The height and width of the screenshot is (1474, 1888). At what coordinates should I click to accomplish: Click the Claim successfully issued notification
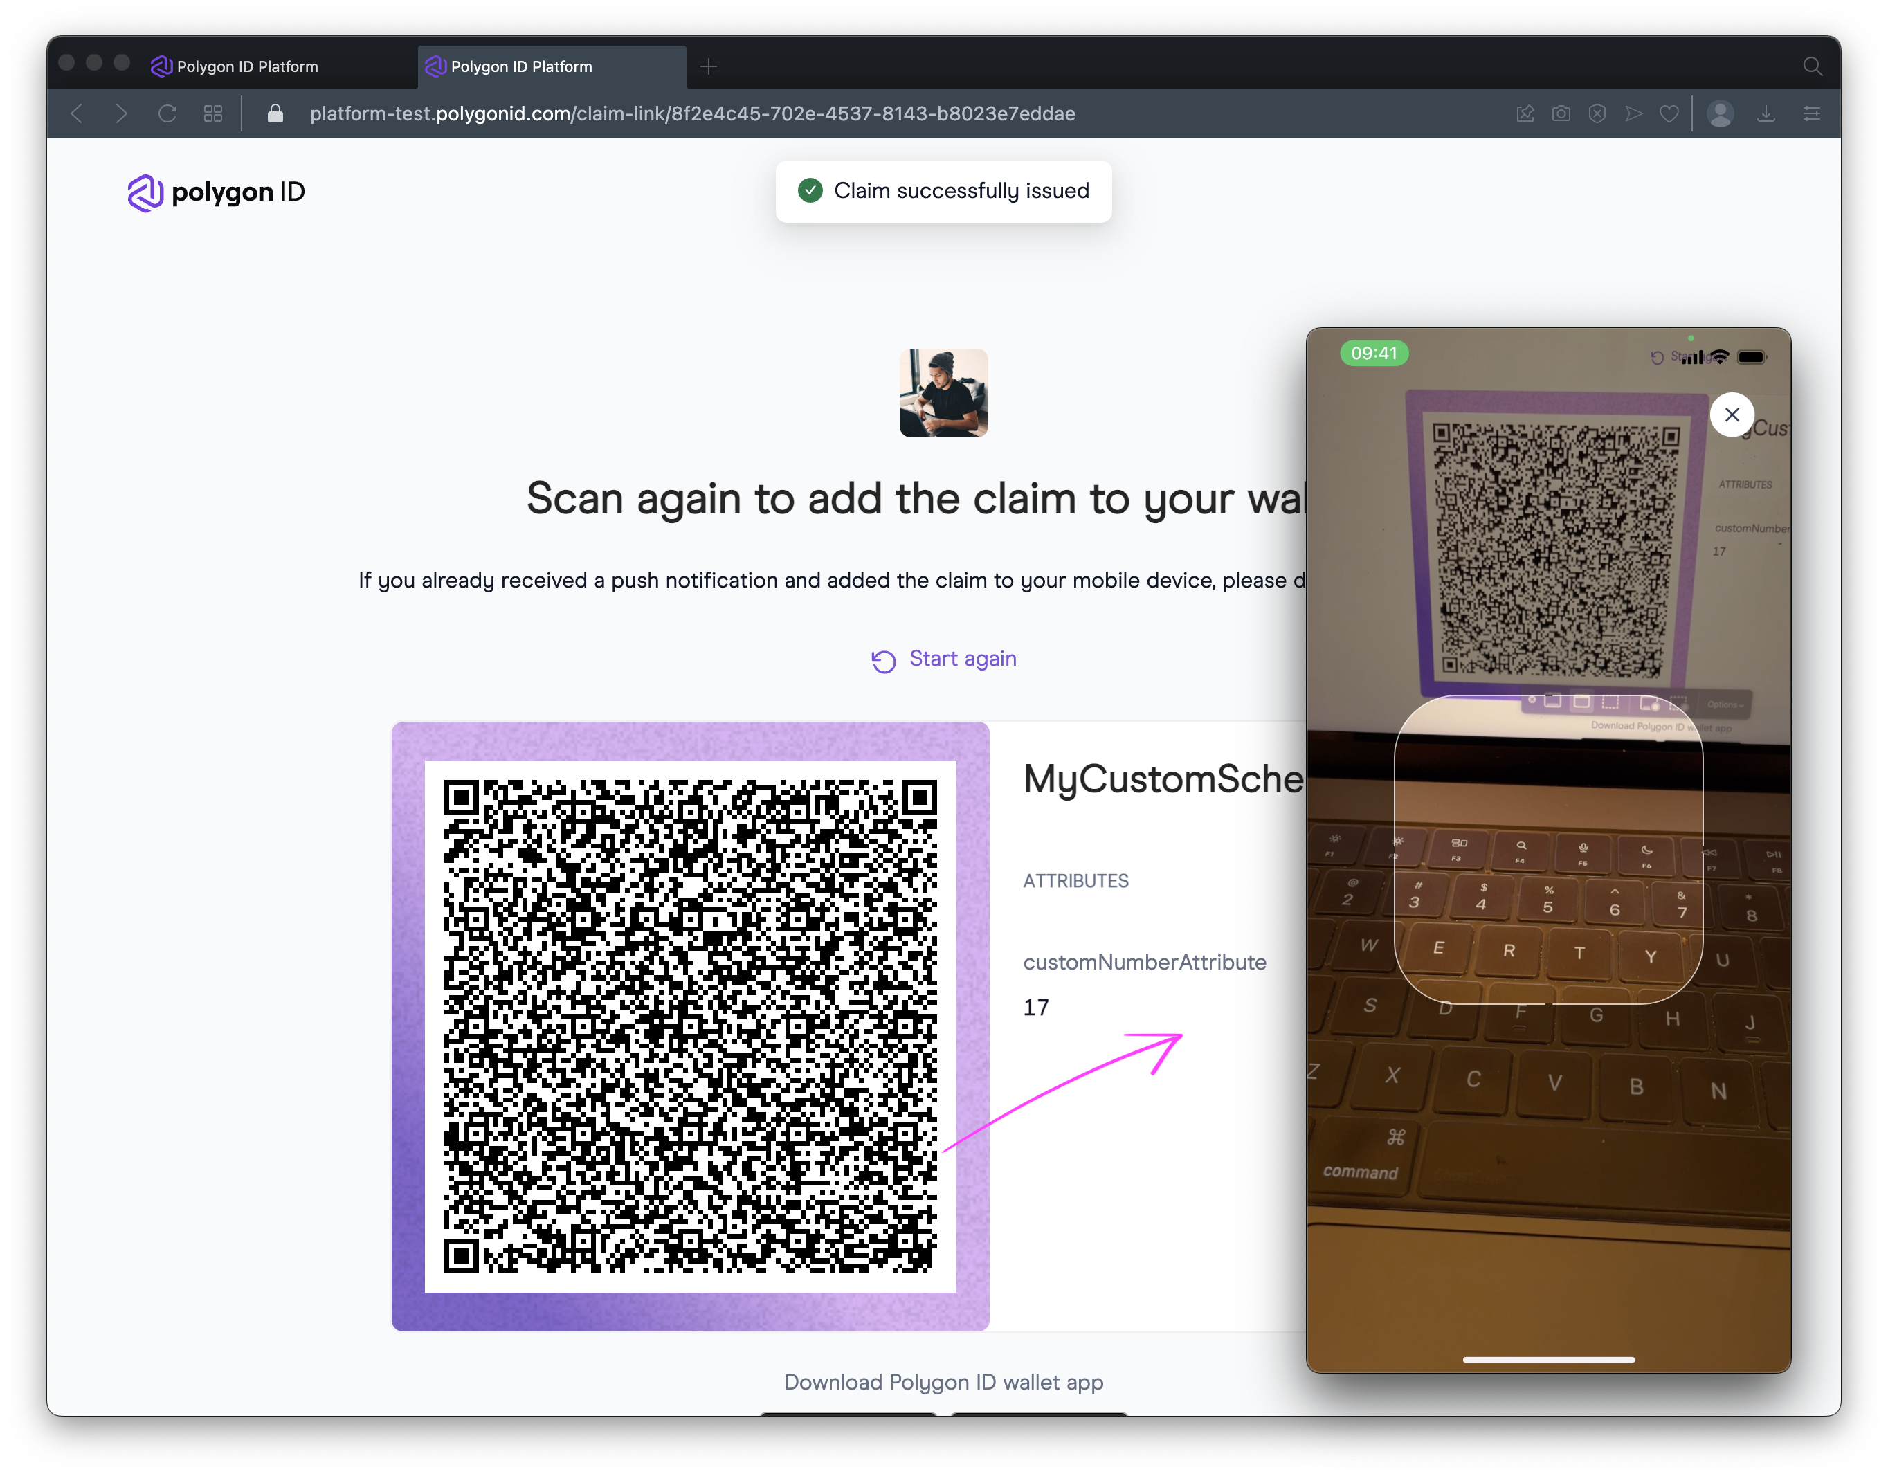[943, 192]
